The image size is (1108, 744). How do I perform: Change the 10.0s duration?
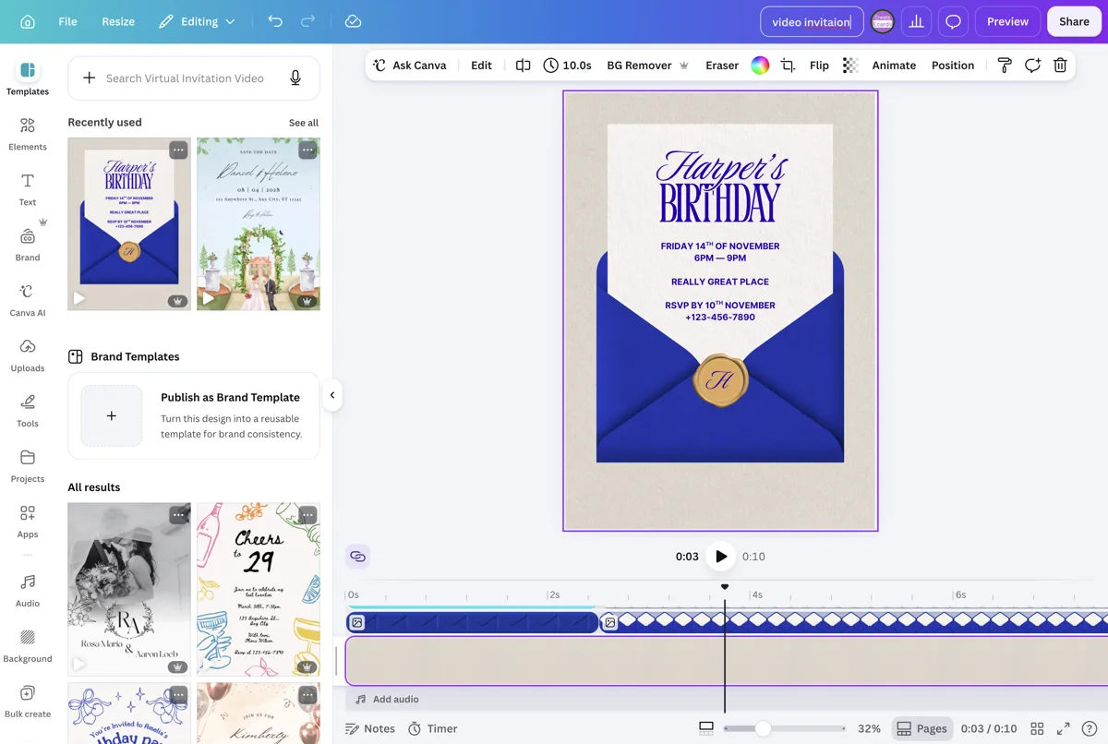point(567,66)
